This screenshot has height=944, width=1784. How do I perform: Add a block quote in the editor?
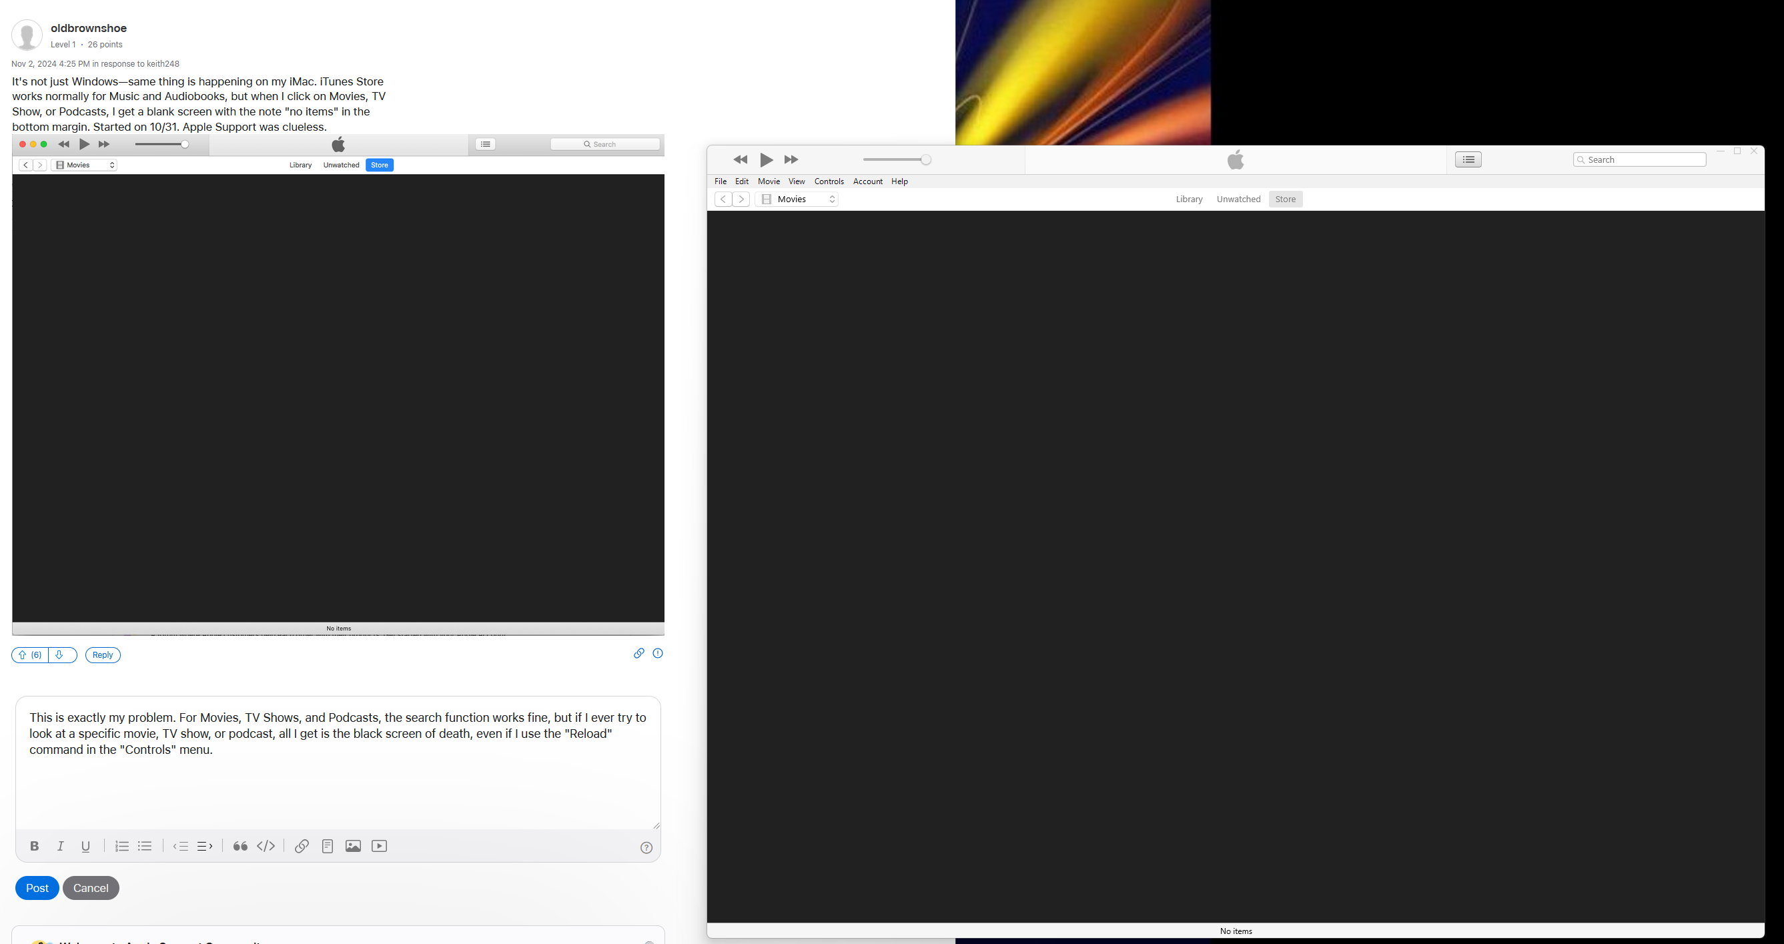(240, 847)
